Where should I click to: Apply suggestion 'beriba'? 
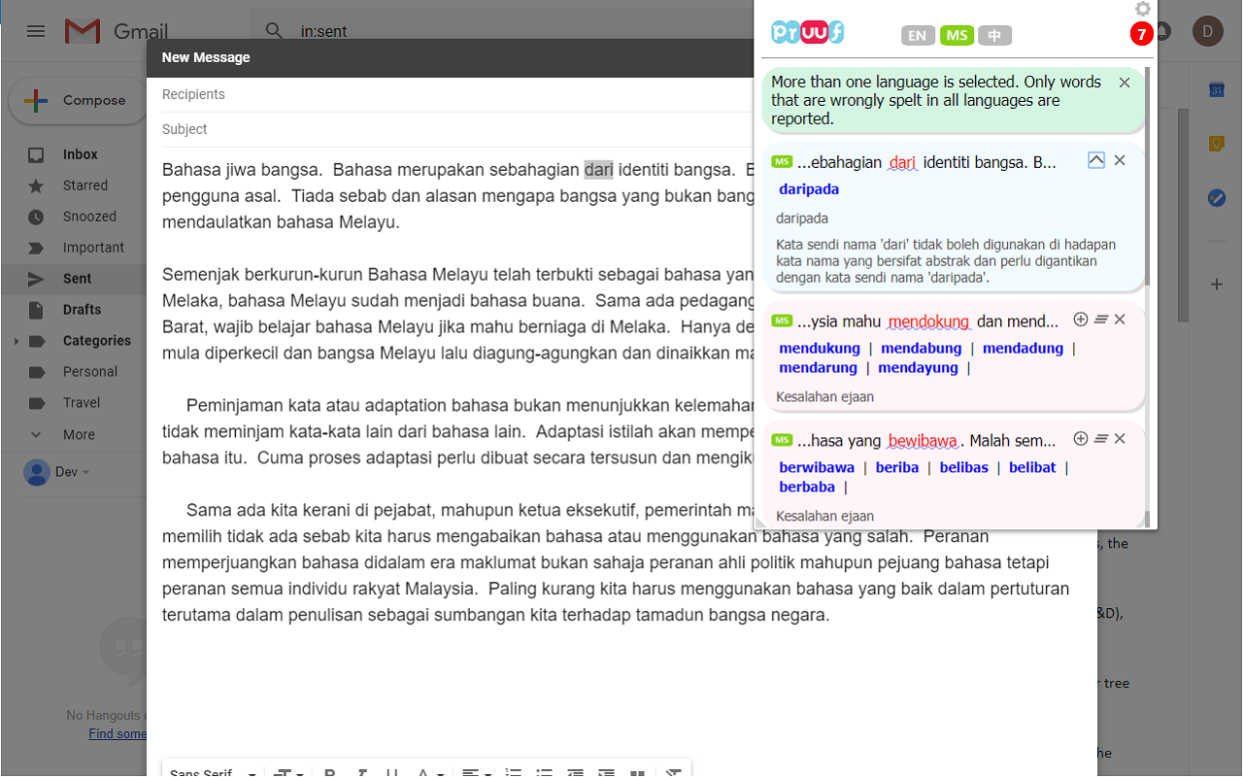(897, 467)
